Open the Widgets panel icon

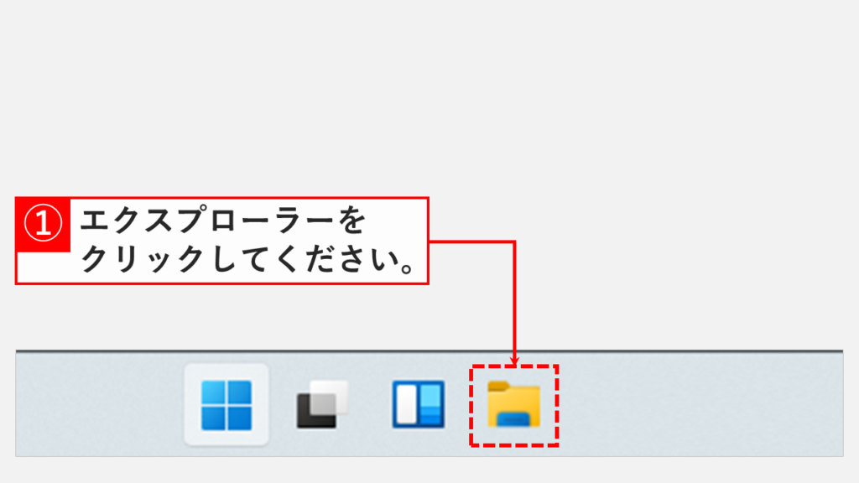click(x=419, y=405)
